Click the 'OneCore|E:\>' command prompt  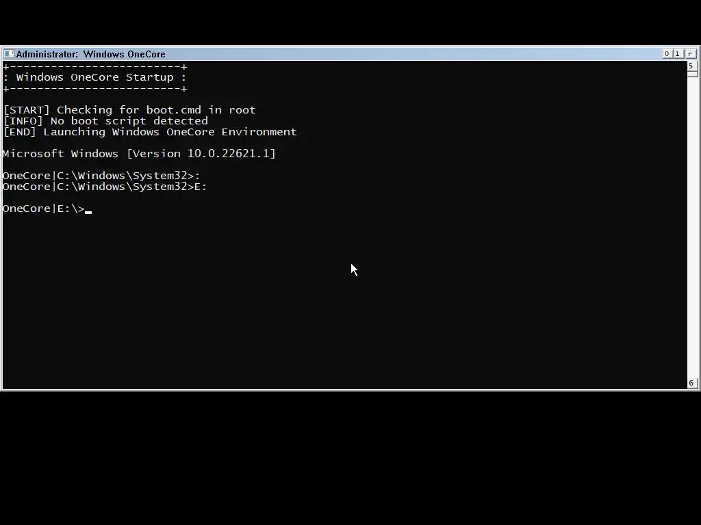click(43, 208)
